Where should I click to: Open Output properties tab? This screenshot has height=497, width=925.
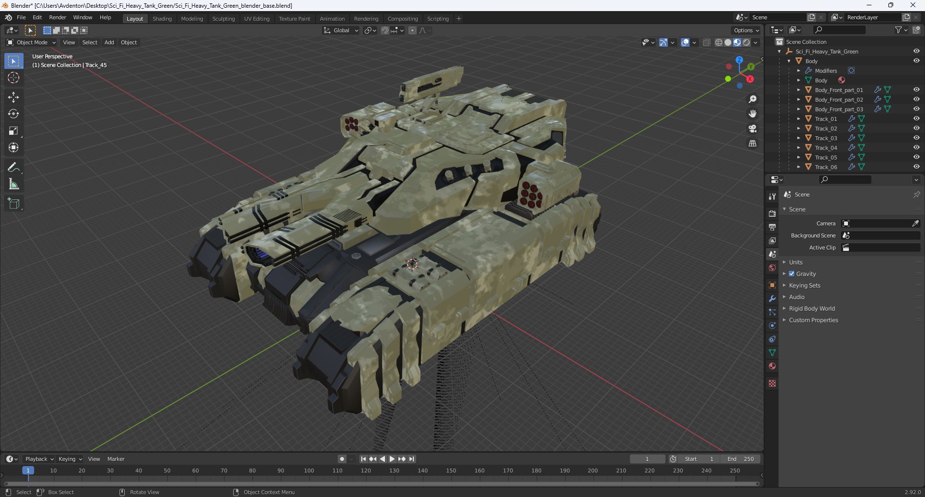point(772,227)
